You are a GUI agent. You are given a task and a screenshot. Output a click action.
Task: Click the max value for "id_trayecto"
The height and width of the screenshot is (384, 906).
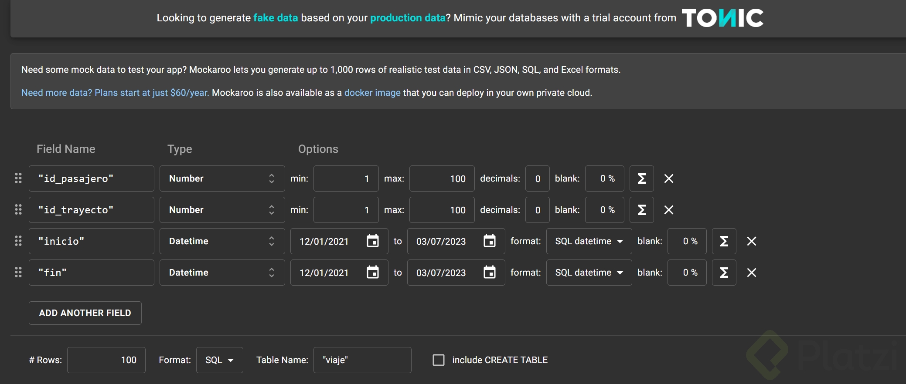pos(442,210)
